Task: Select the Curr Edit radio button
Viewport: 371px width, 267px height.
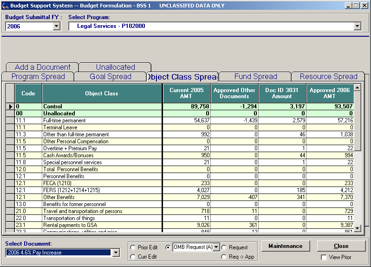Action: [x=133, y=257]
